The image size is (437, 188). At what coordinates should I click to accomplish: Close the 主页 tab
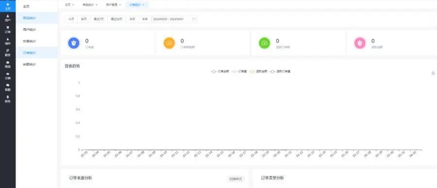coord(73,5)
